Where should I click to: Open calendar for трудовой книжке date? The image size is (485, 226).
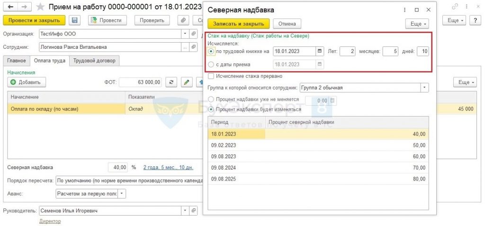(x=320, y=51)
